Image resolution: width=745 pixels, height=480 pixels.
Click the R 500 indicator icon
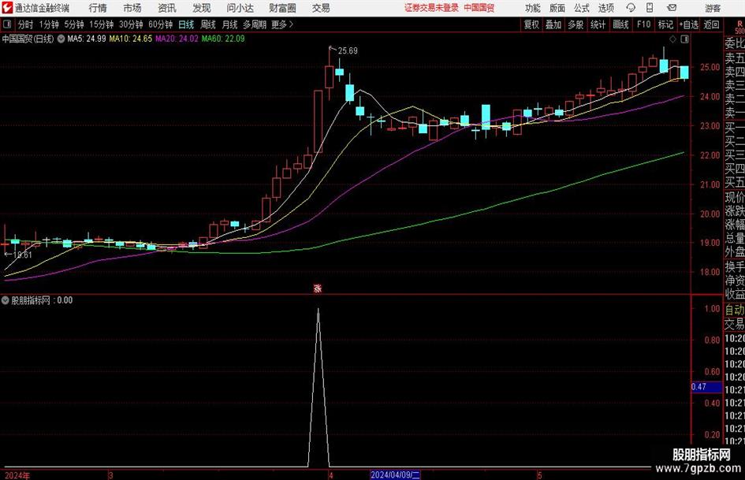[x=739, y=27]
